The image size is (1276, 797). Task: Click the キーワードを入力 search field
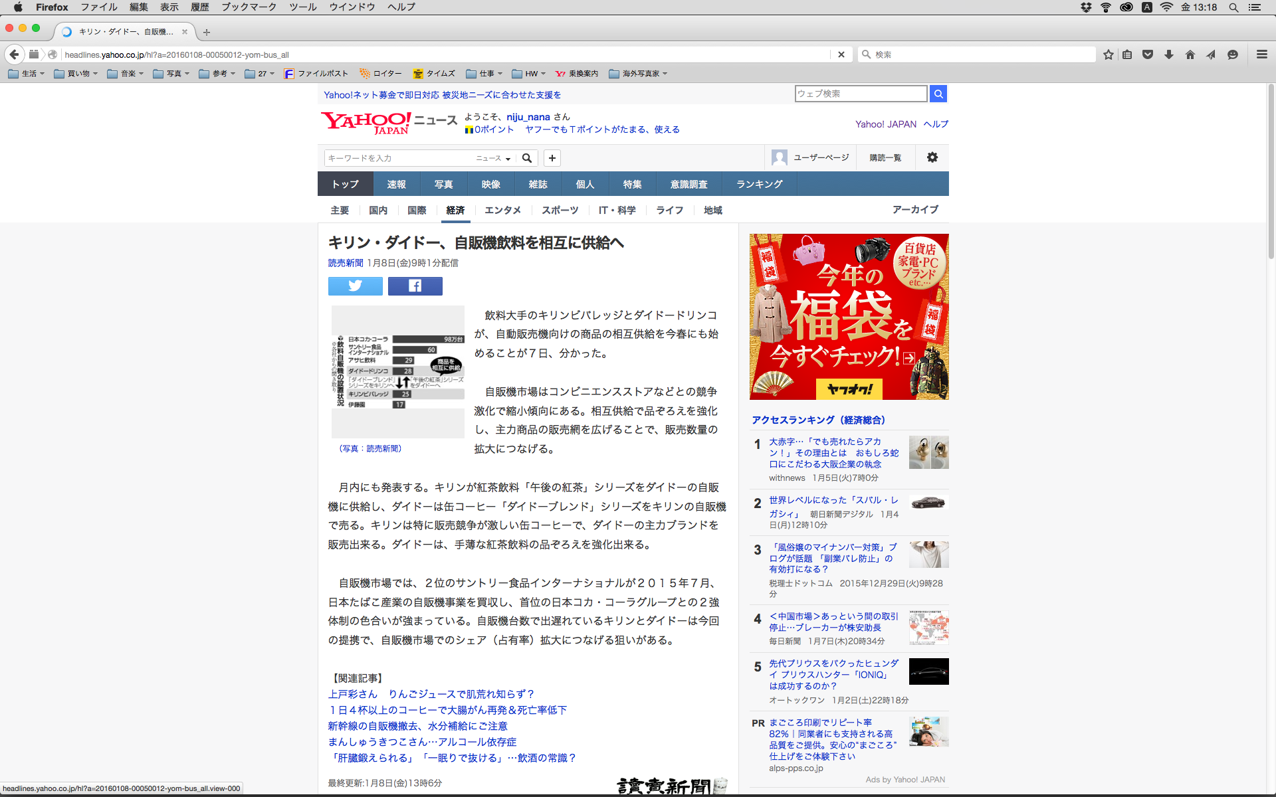pos(399,158)
